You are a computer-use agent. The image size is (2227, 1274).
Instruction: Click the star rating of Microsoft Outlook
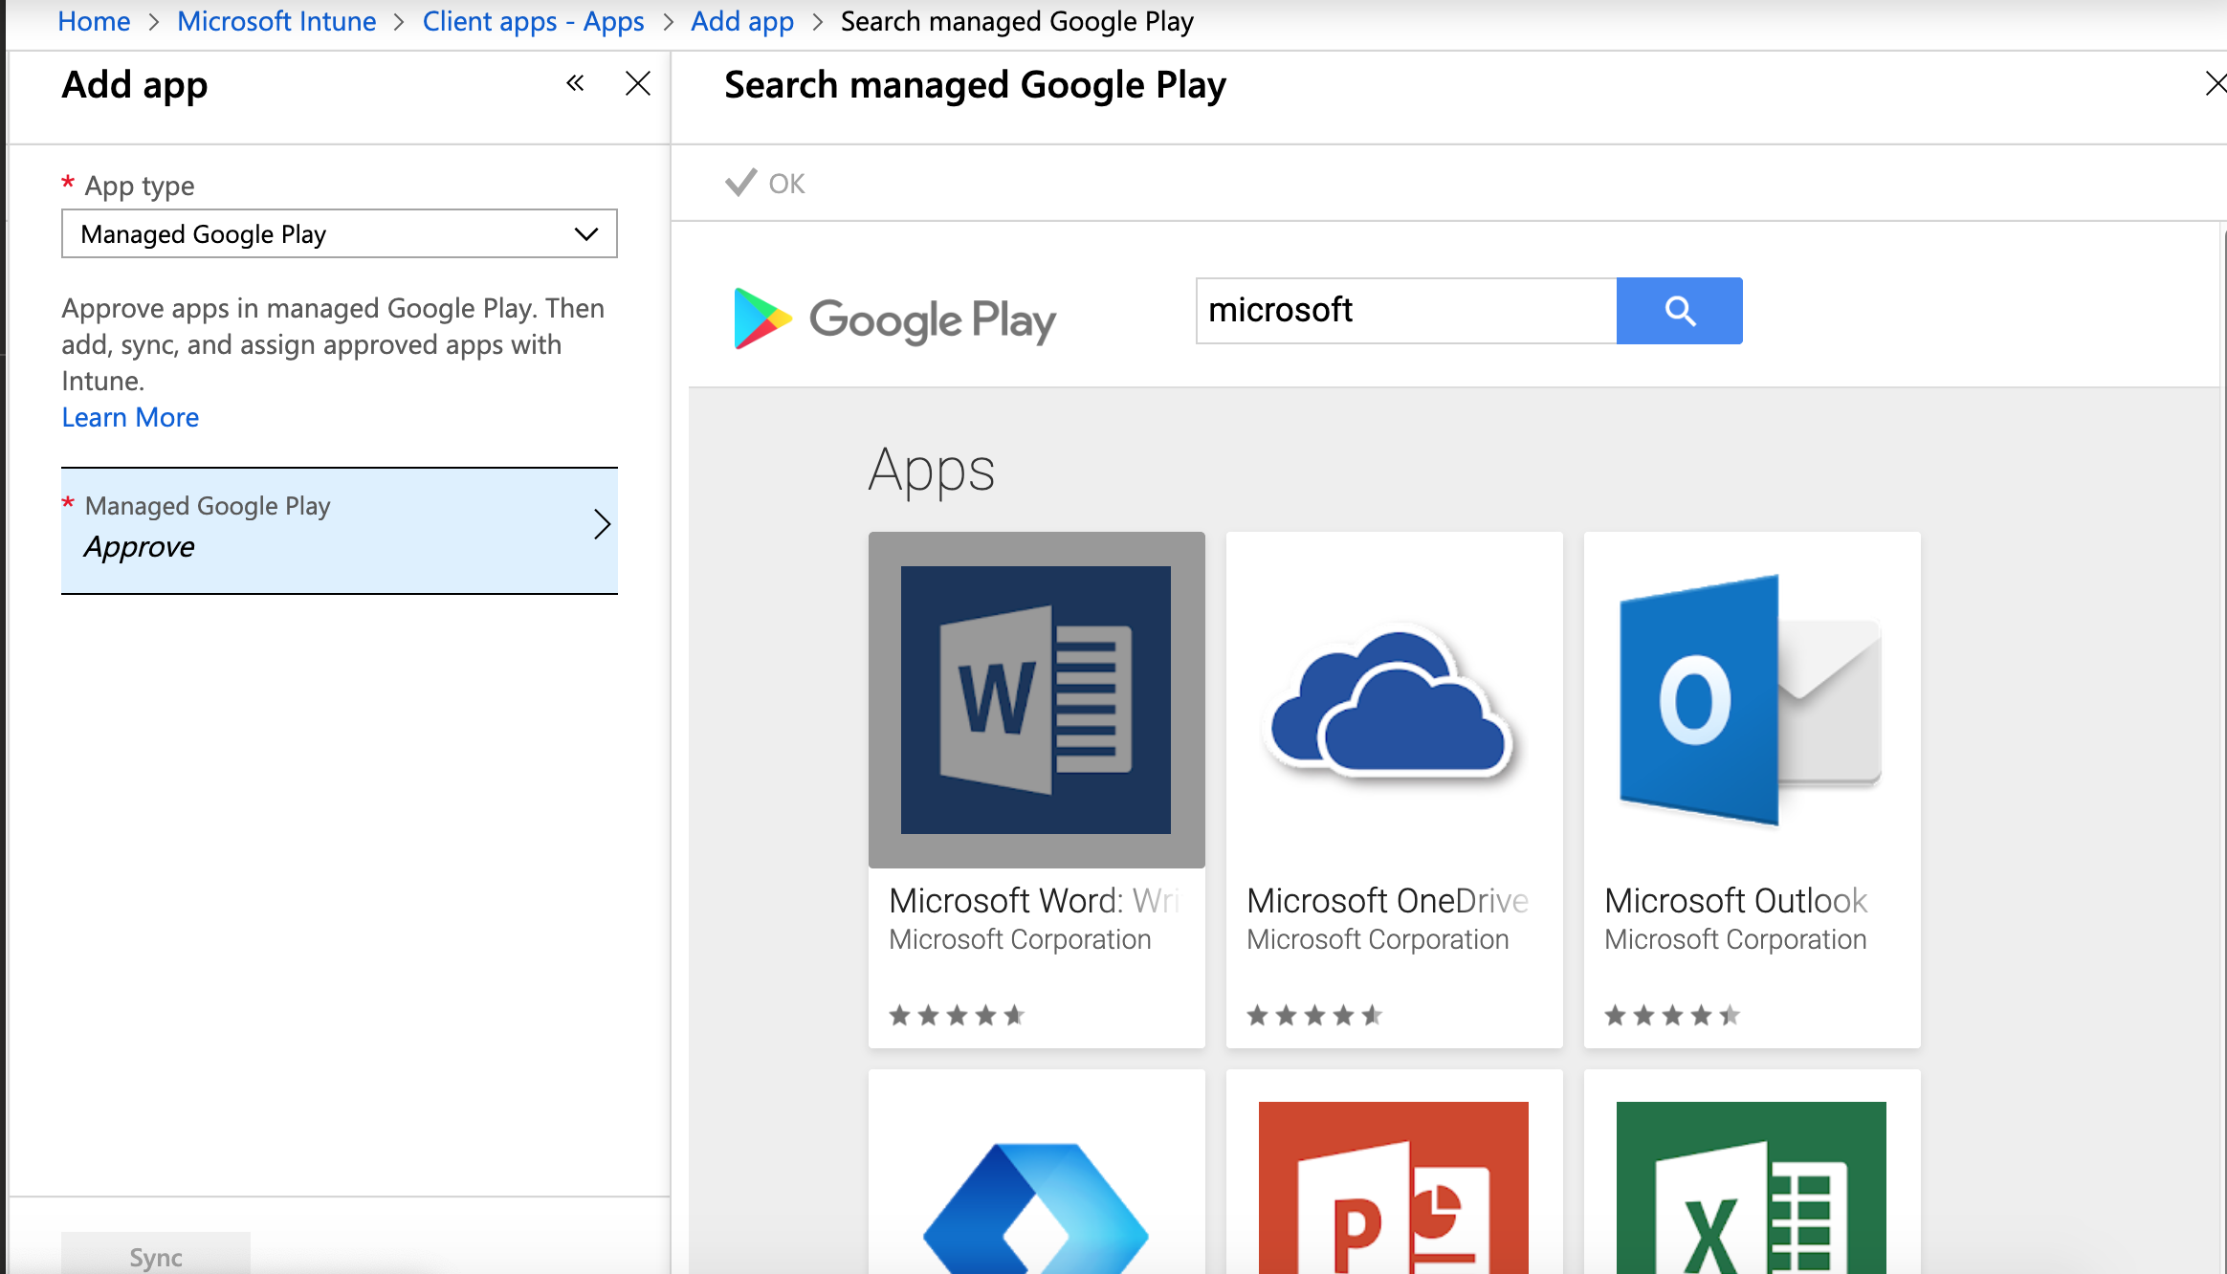click(1672, 1015)
